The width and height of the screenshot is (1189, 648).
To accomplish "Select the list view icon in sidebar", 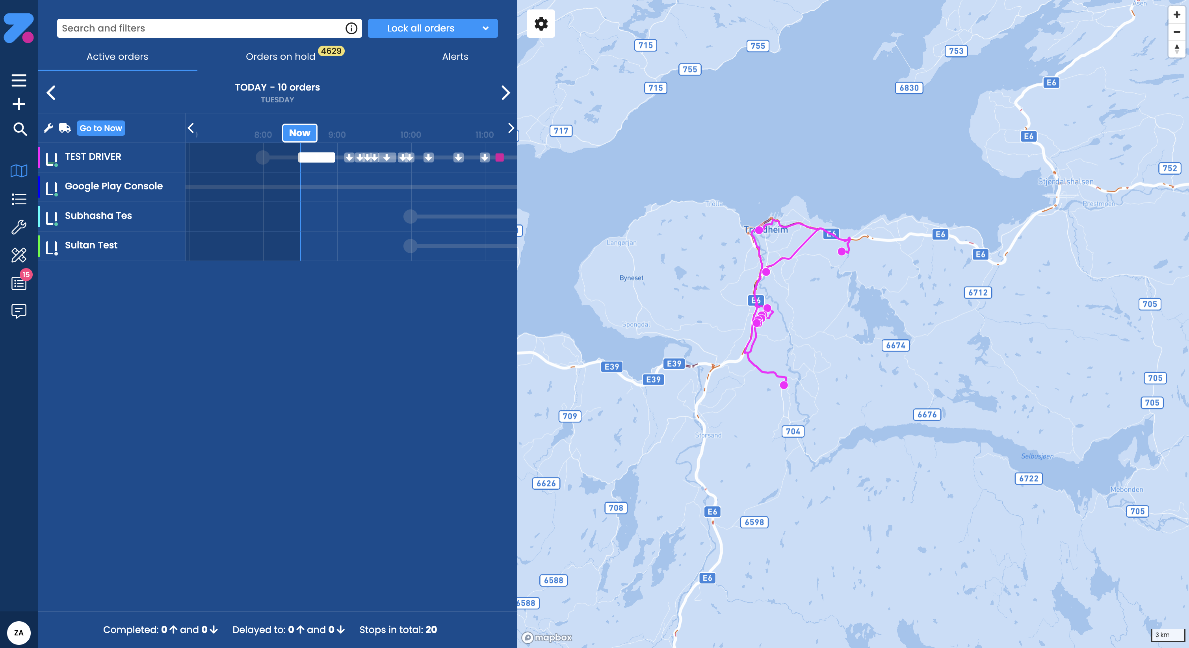I will point(19,198).
